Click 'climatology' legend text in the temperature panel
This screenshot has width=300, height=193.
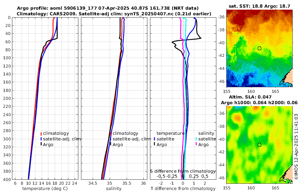[x=56, y=133]
